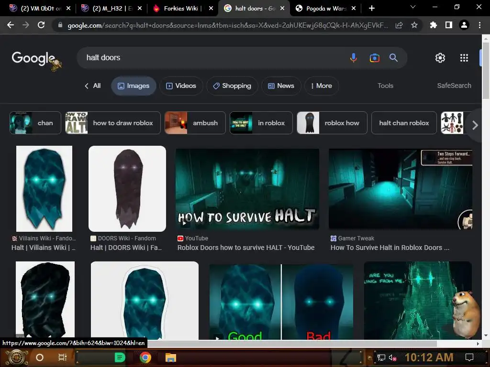
Task: Select the Shopping filter
Action: [x=232, y=86]
